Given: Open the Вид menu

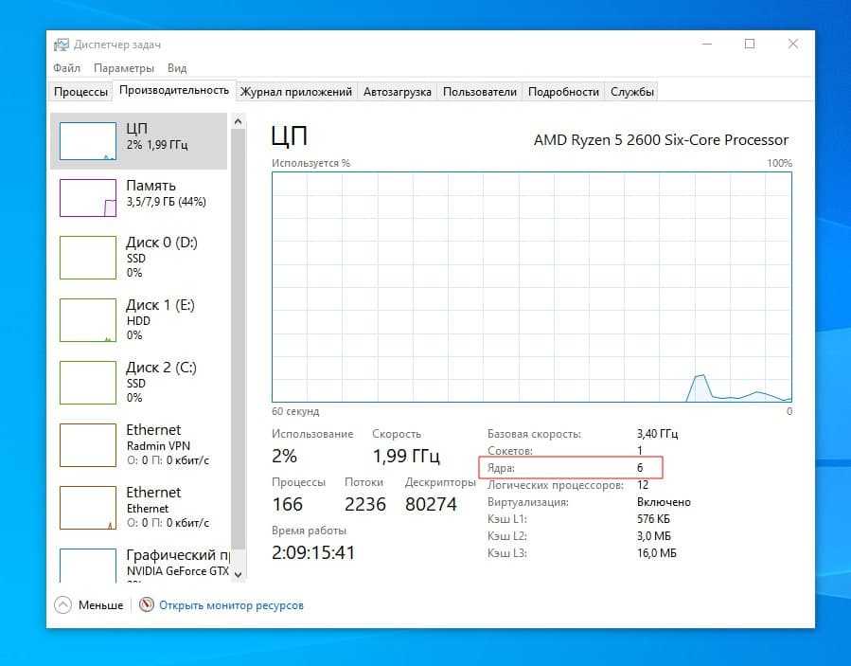Looking at the screenshot, I should [x=177, y=68].
